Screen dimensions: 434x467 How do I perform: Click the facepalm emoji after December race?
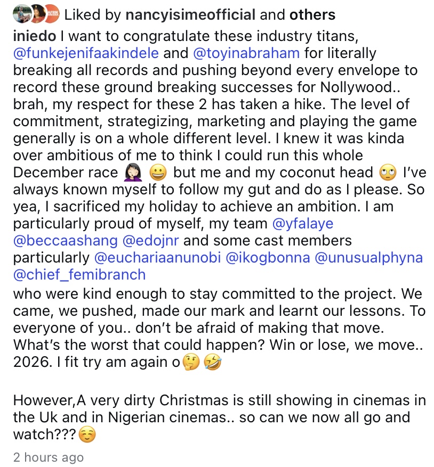131,173
